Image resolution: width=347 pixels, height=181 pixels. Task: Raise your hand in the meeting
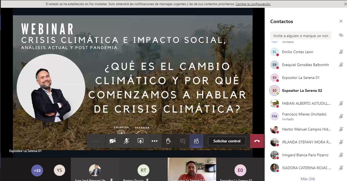169,141
